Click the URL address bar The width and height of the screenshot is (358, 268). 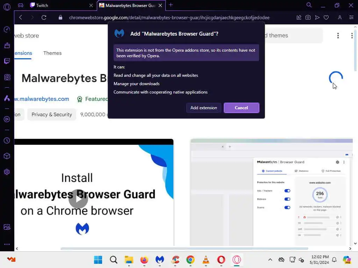169,17
